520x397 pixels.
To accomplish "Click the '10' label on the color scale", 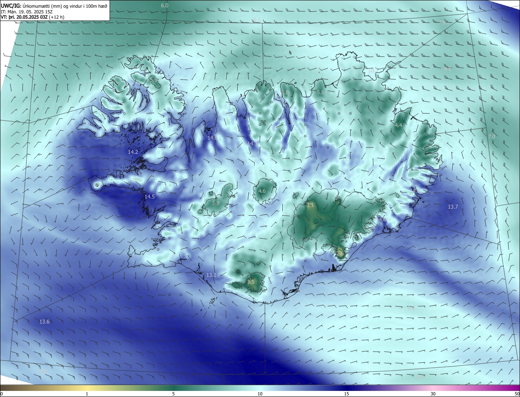I will [260, 394].
